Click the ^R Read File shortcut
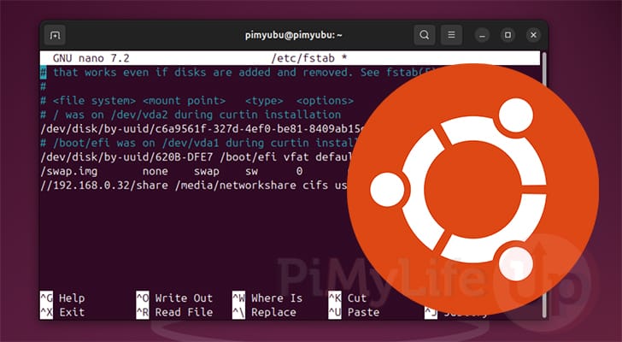This screenshot has height=342, width=622. (174, 312)
